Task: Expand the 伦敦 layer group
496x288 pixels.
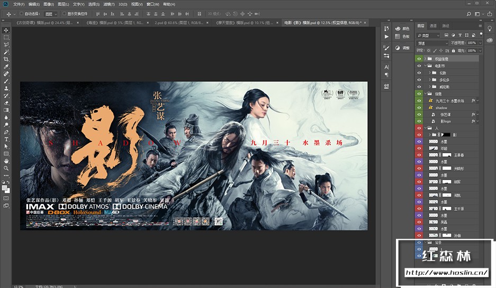Action: (x=430, y=72)
